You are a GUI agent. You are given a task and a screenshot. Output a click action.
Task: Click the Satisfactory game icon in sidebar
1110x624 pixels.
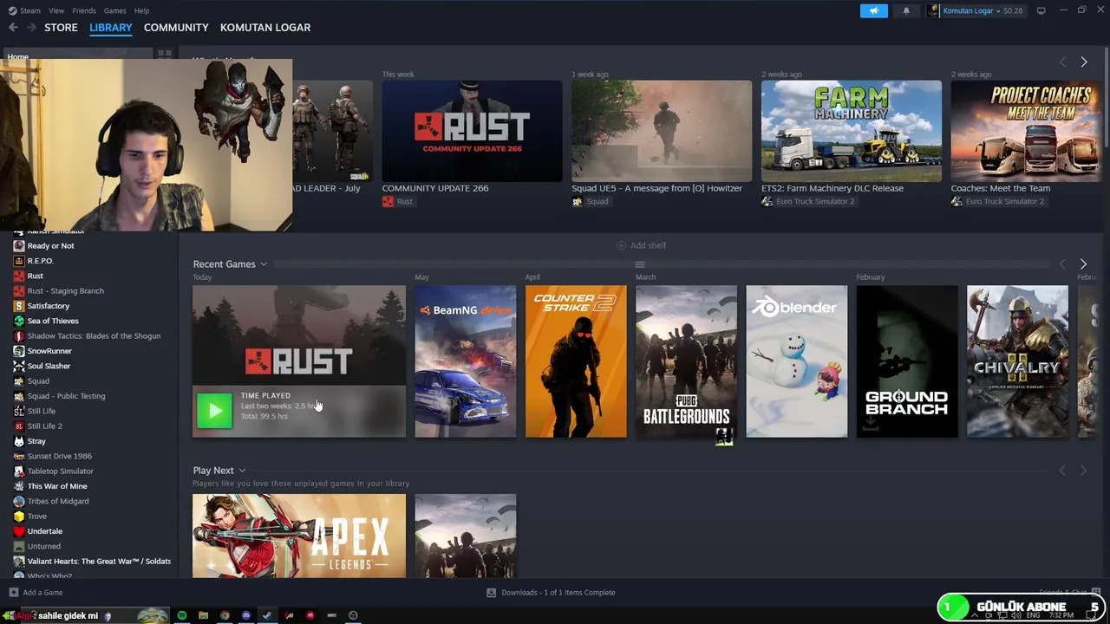19,306
